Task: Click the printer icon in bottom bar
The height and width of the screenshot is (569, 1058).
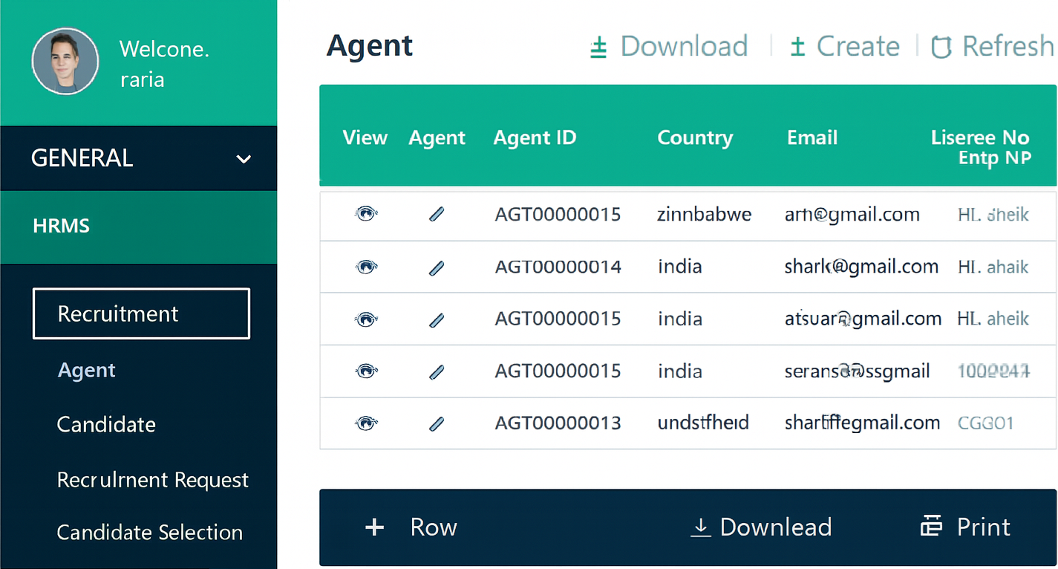Action: pos(931,527)
